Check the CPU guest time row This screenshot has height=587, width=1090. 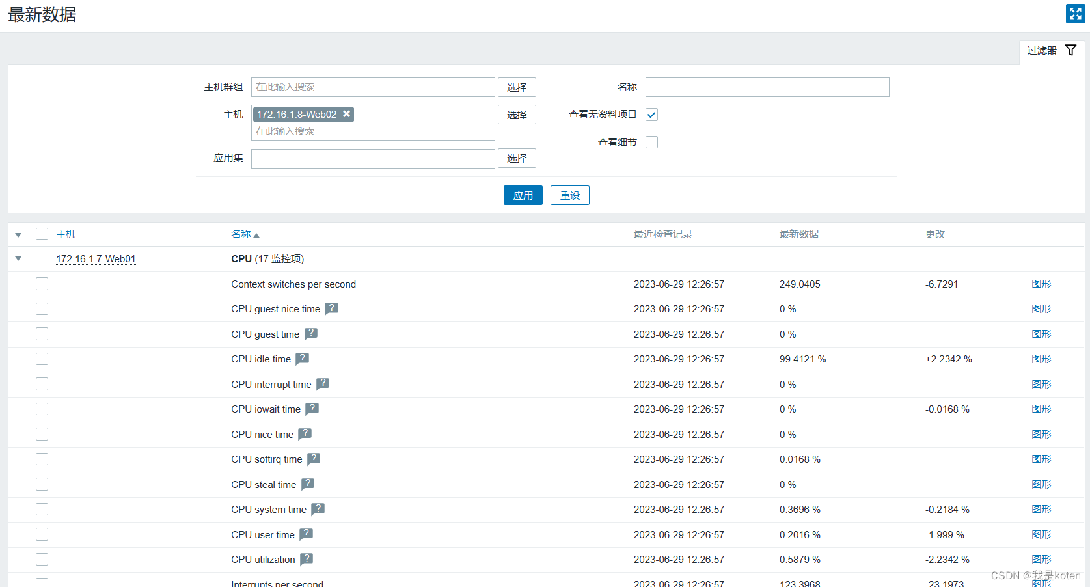point(42,334)
